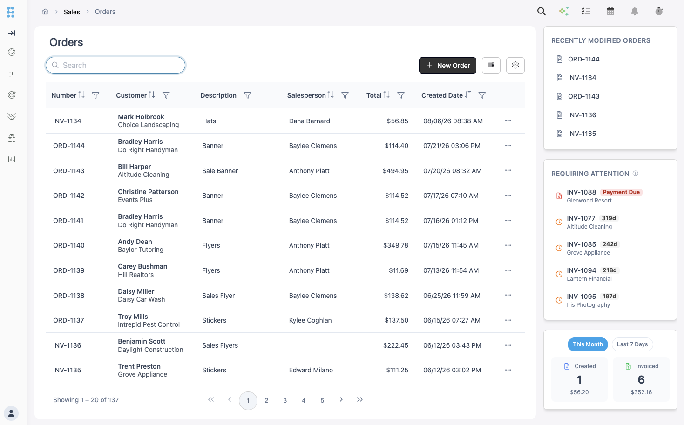Open row actions menu for ORD-1142
684x425 pixels.
pyautogui.click(x=508, y=196)
